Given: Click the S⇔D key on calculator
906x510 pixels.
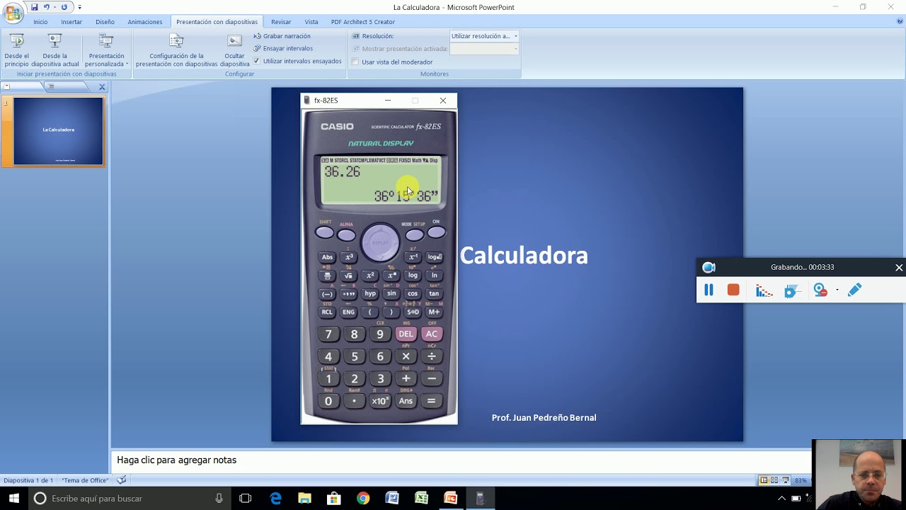Looking at the screenshot, I should coord(413,312).
